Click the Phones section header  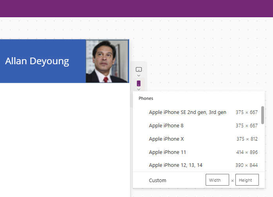146,98
